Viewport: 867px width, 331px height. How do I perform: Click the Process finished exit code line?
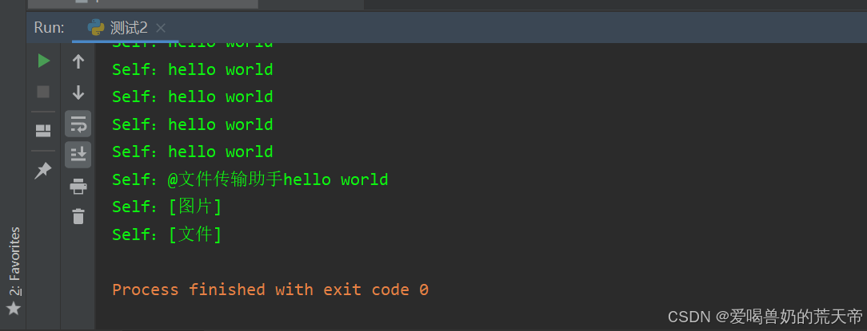[270, 290]
